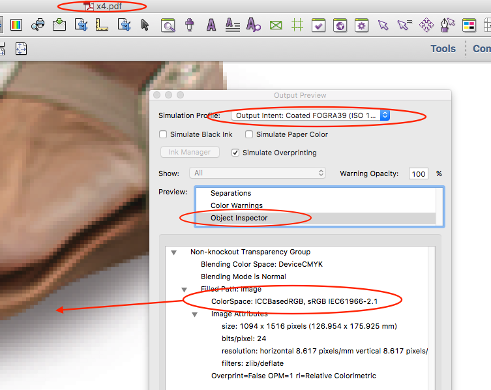
Task: Select the purple eyedropper tool
Action: 190,25
